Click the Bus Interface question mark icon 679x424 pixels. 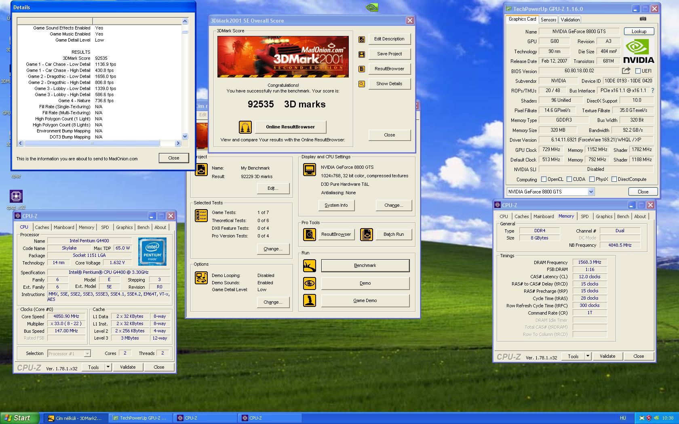652,90
